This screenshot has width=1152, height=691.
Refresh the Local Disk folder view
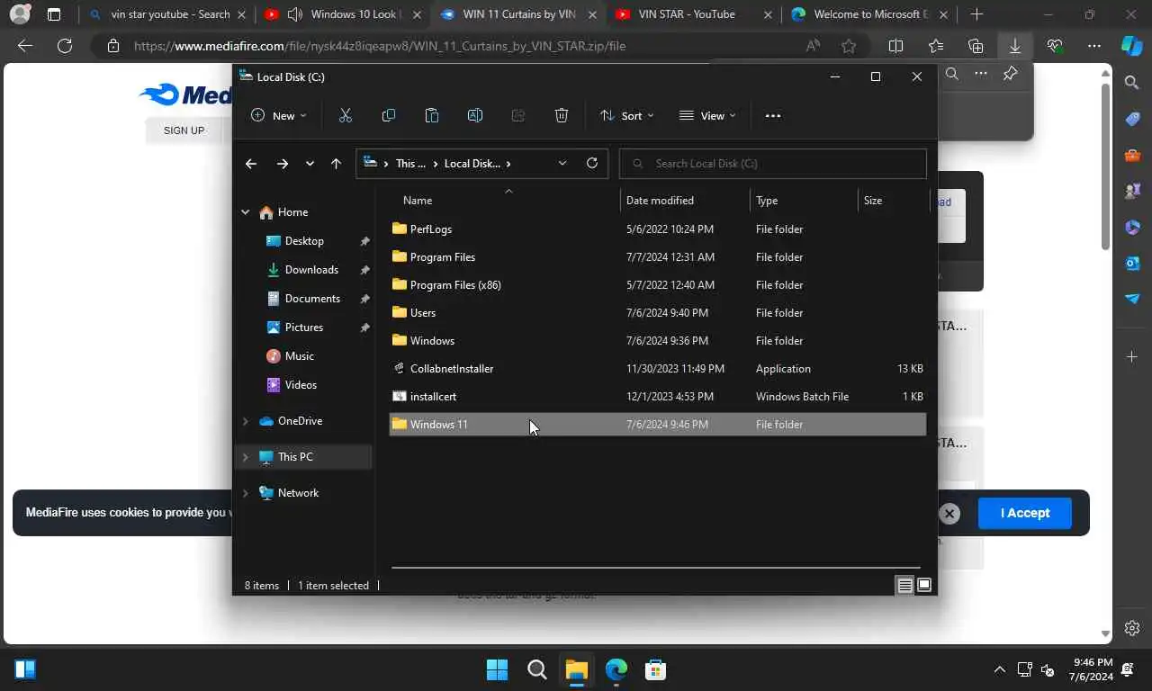coord(591,163)
